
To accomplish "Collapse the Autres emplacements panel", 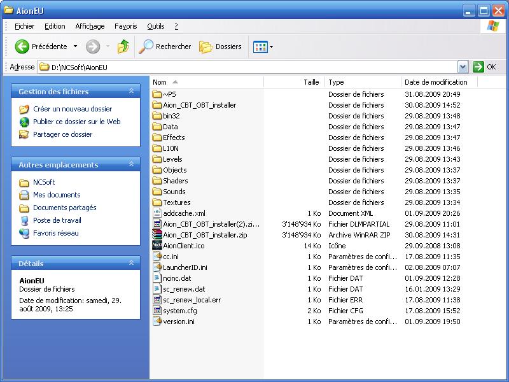I will click(132, 164).
